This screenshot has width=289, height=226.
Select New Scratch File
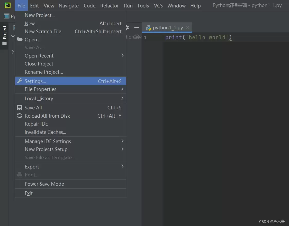[x=71, y=32]
